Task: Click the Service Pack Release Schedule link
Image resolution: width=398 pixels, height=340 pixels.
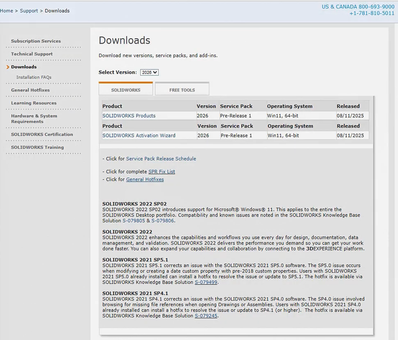Action: coord(161,159)
